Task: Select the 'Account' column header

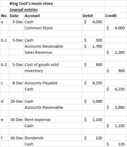Action: point(53,16)
